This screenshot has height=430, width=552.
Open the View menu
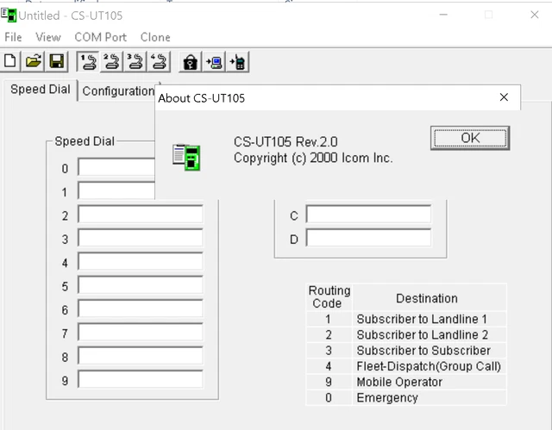[48, 37]
